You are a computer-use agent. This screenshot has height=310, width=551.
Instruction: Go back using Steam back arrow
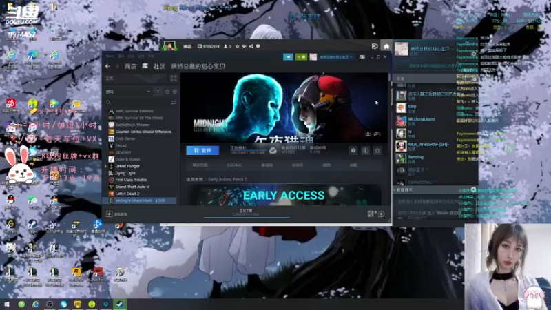pos(107,66)
